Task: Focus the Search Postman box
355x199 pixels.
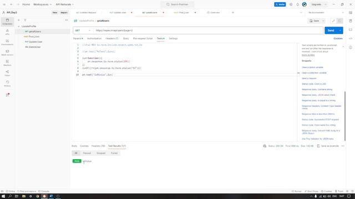Action: (x=177, y=4)
